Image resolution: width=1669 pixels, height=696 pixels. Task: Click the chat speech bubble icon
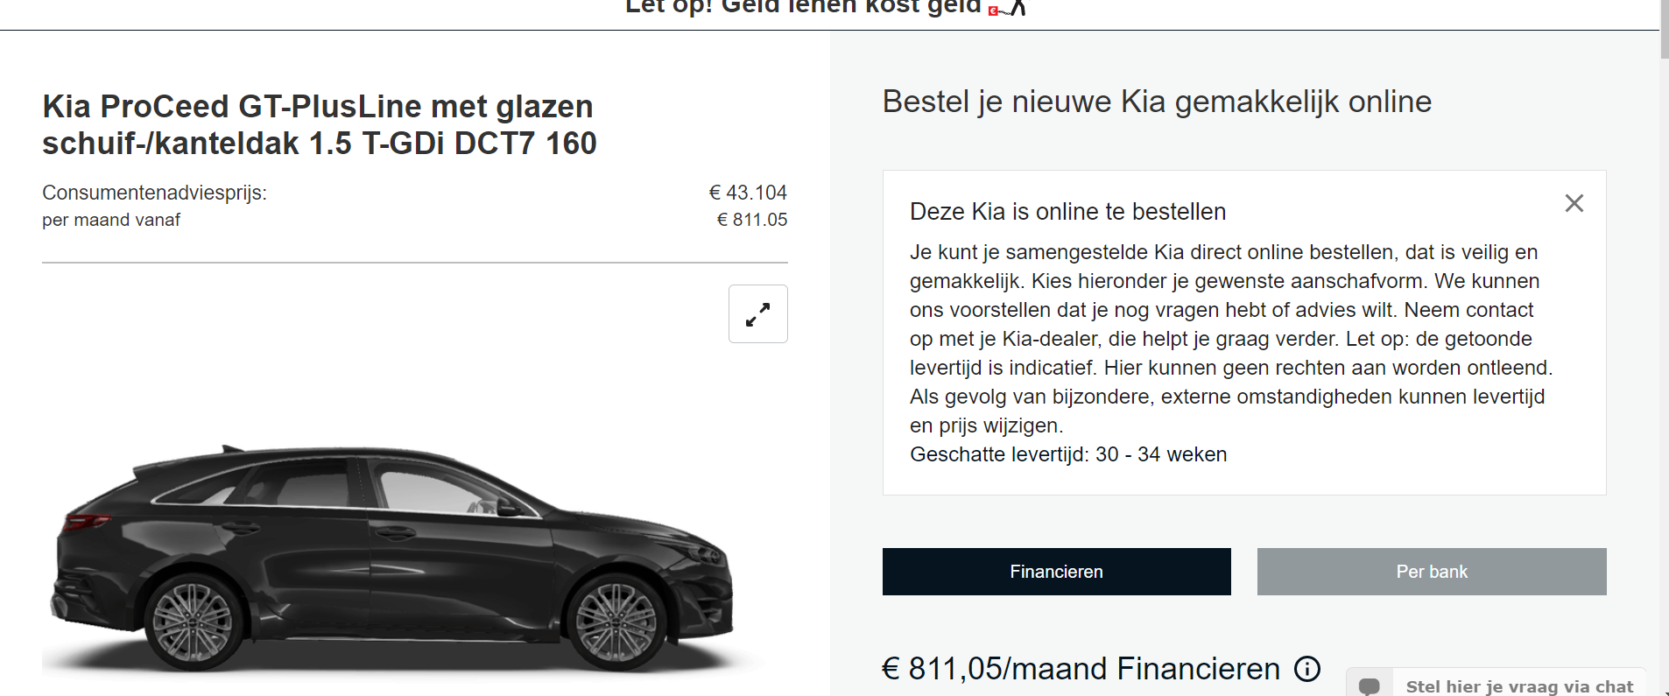(x=1370, y=685)
